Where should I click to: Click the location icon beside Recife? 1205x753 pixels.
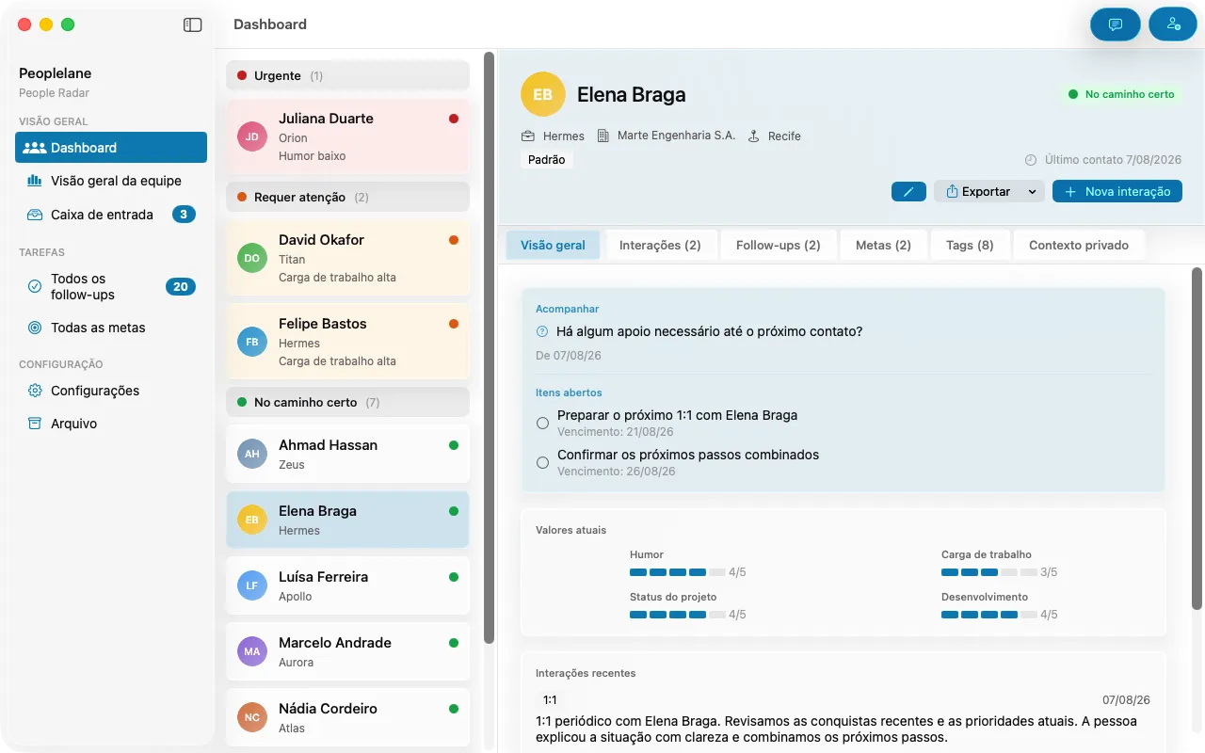click(x=753, y=136)
